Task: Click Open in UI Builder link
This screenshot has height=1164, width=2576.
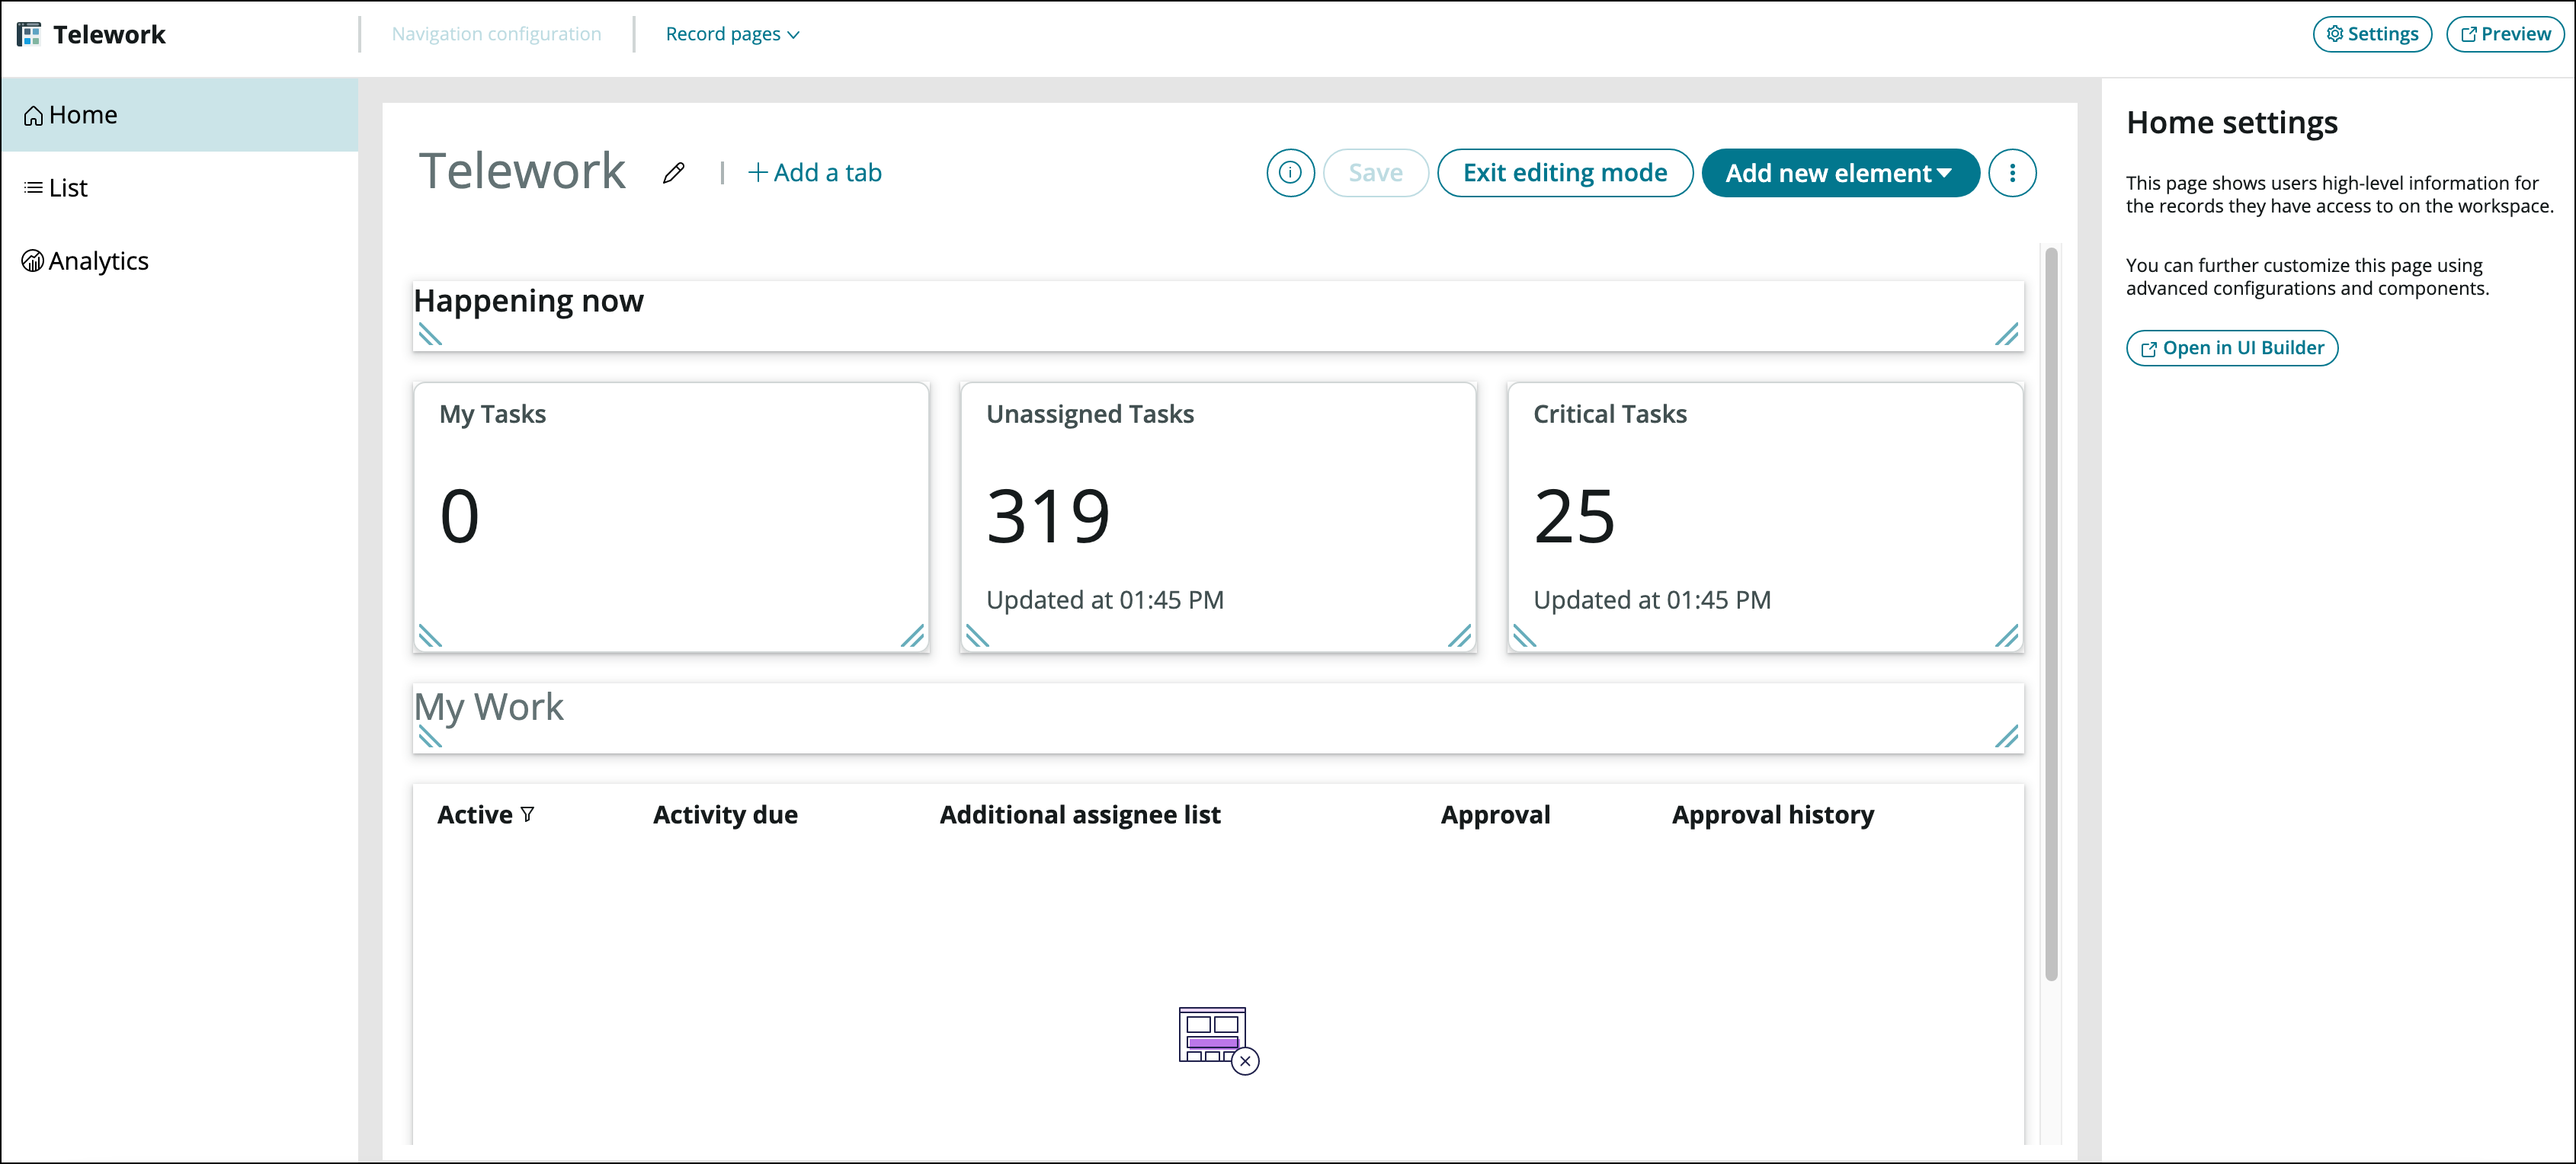Action: pos(2231,347)
